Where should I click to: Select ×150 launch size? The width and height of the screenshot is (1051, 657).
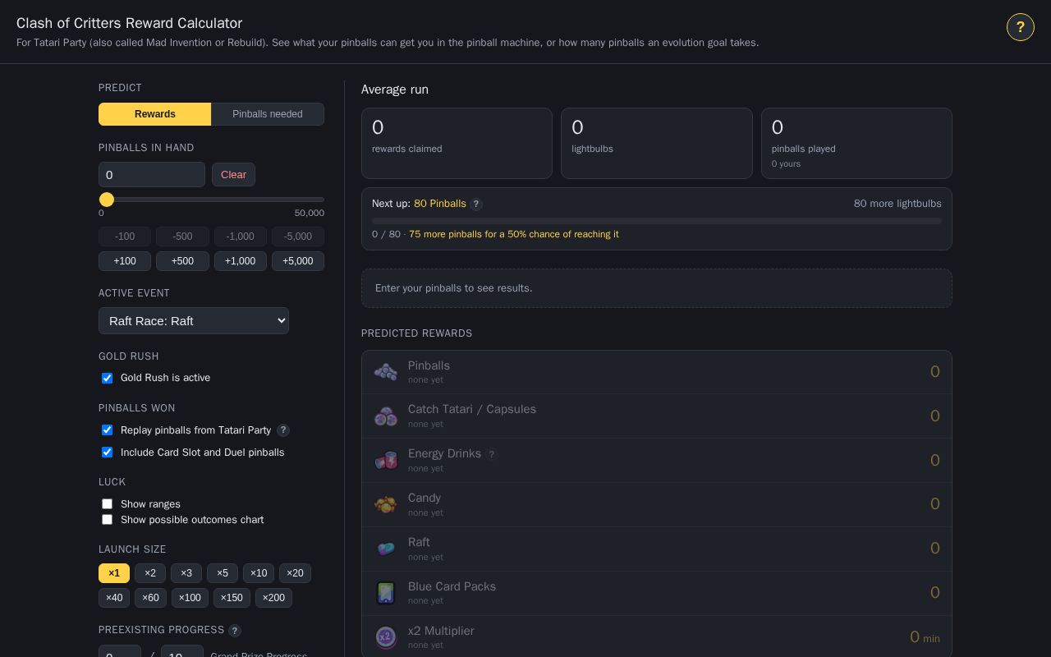click(232, 598)
